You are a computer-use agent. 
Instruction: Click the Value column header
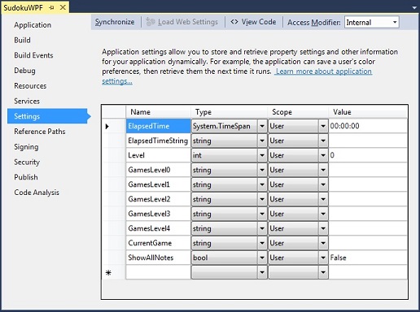coord(368,112)
